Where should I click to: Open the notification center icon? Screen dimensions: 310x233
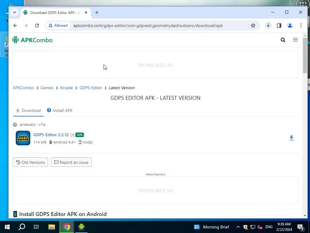[301, 227]
